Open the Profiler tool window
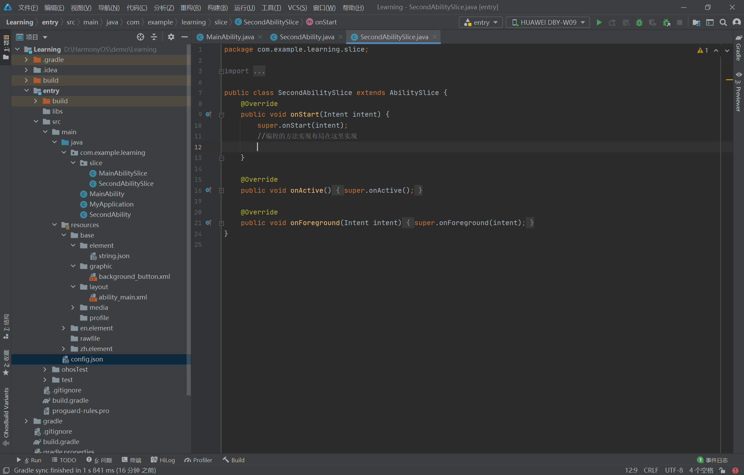 198,460
